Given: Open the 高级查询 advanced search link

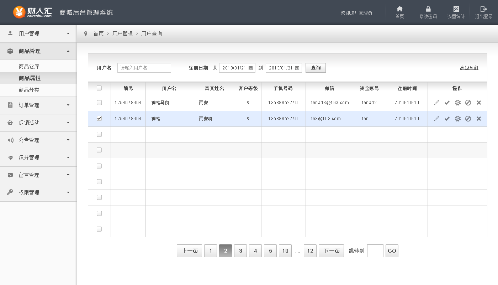Looking at the screenshot, I should pyautogui.click(x=469, y=68).
